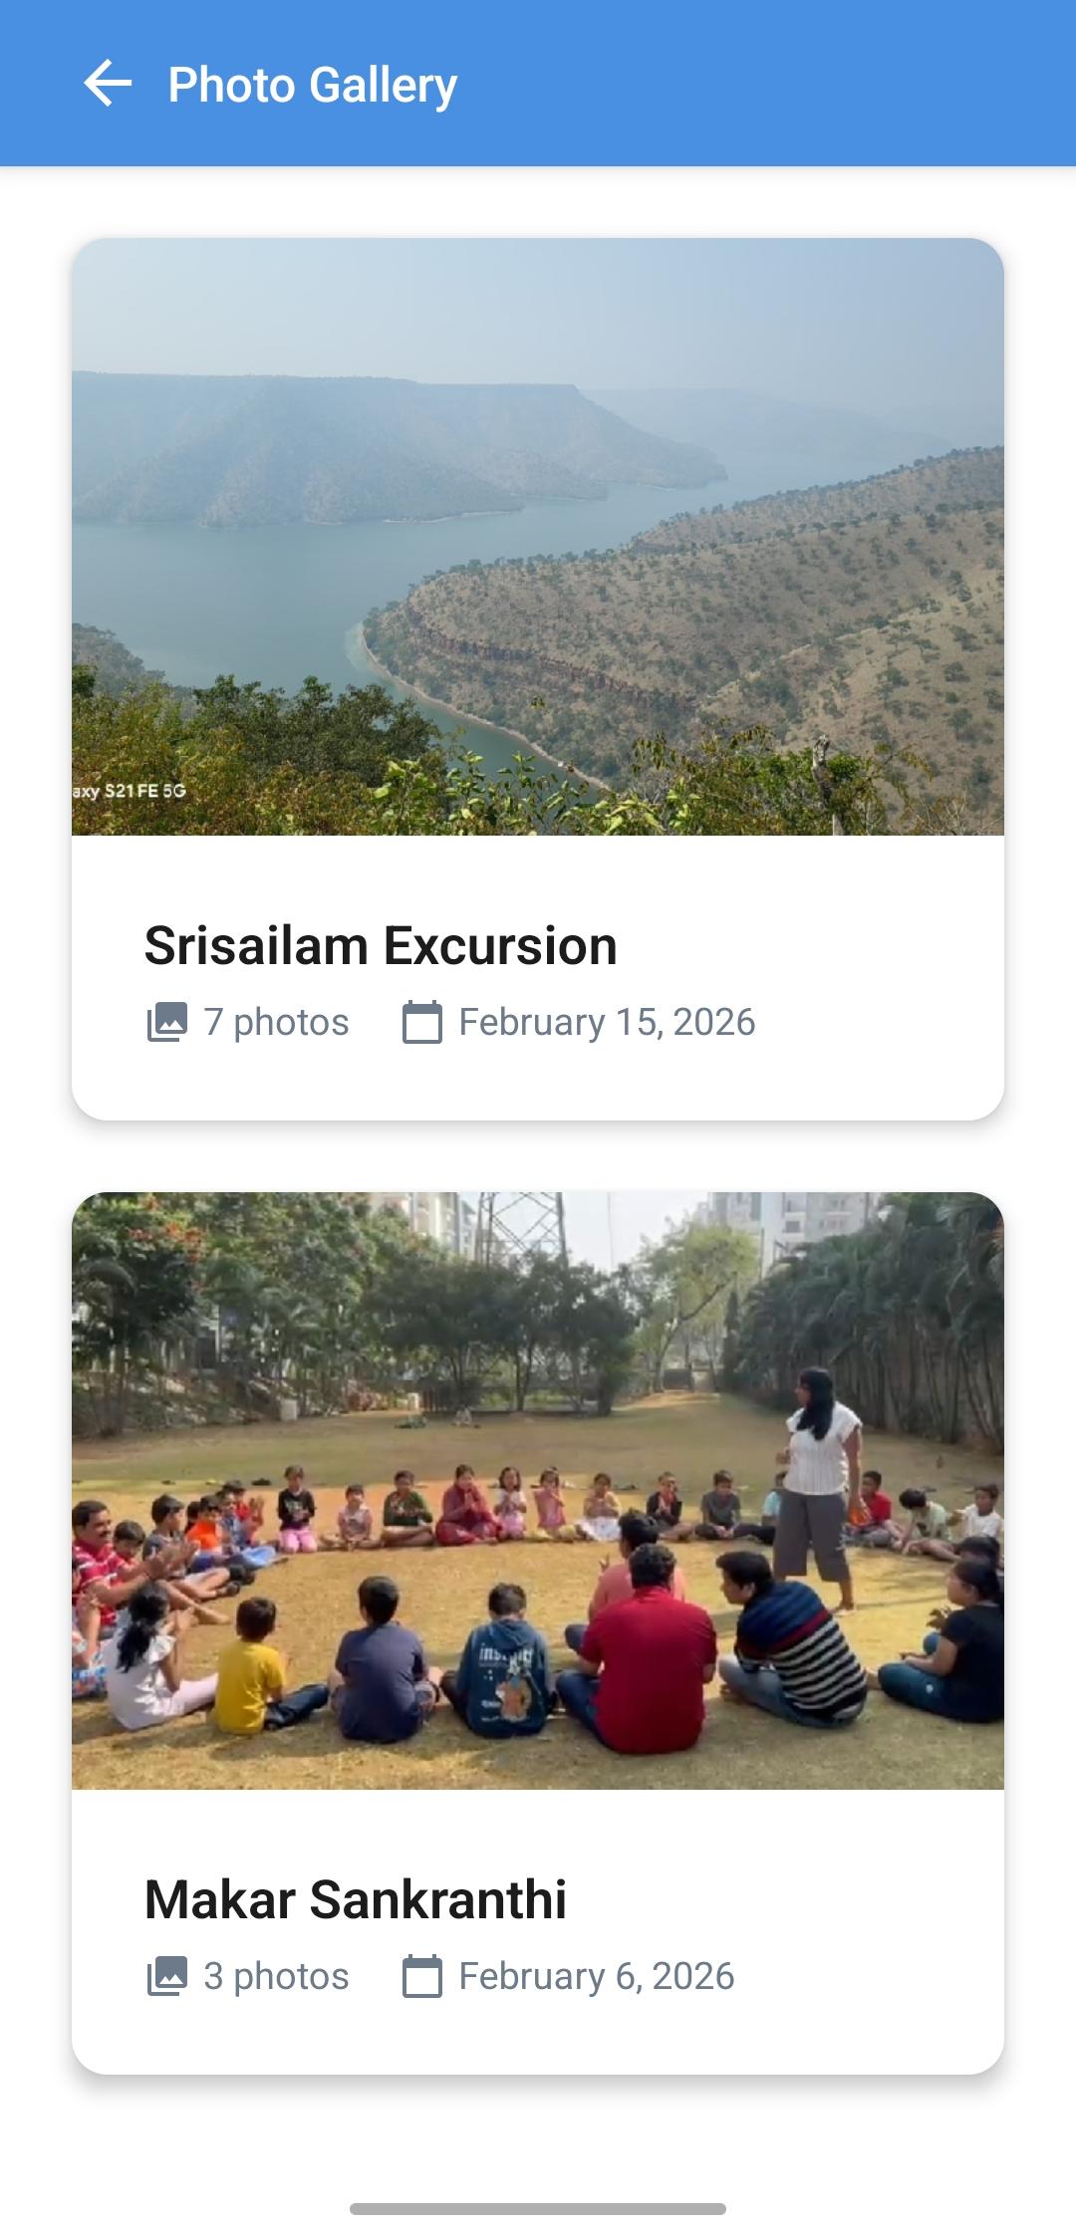
Task: Click the calendar icon beside February 15, 2026
Action: point(421,1023)
